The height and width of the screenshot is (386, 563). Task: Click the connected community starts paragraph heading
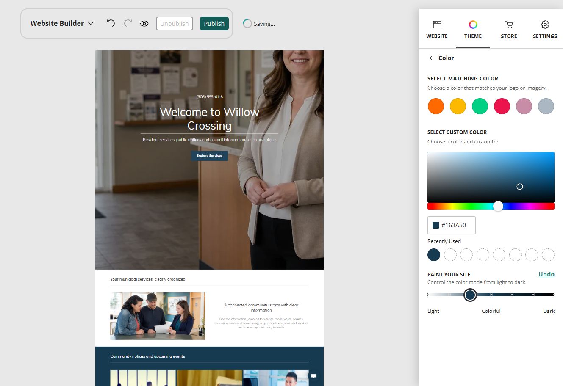click(x=261, y=308)
